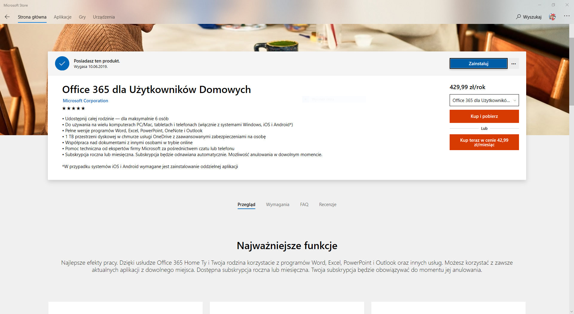Click the 1 TB przestrzeni dyskowej bullet

pos(164,137)
